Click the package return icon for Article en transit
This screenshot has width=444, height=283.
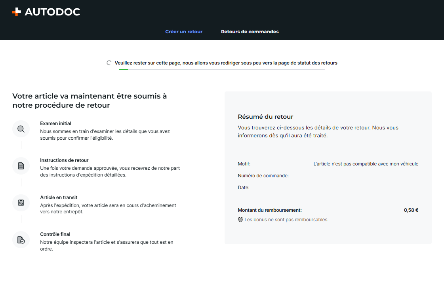[21, 203]
